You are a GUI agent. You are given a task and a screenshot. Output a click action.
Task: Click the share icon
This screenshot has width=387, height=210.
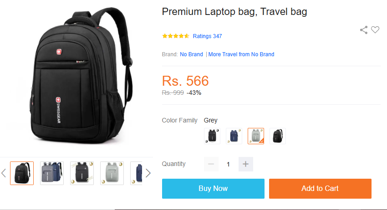pyautogui.click(x=364, y=30)
